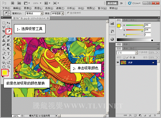Viewport: 161px width, 118px height.
Task: Open the 编辑(E) menu
Action: [17, 8]
